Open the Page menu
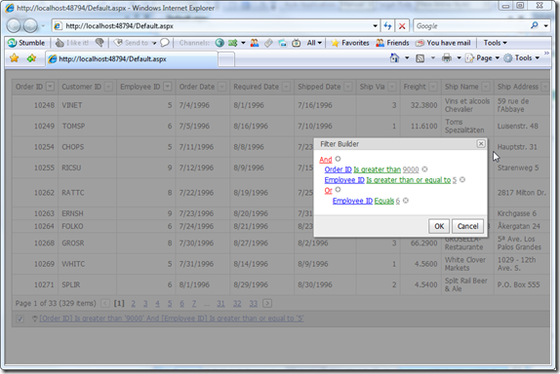The height and width of the screenshot is (374, 560). pyautogui.click(x=482, y=57)
